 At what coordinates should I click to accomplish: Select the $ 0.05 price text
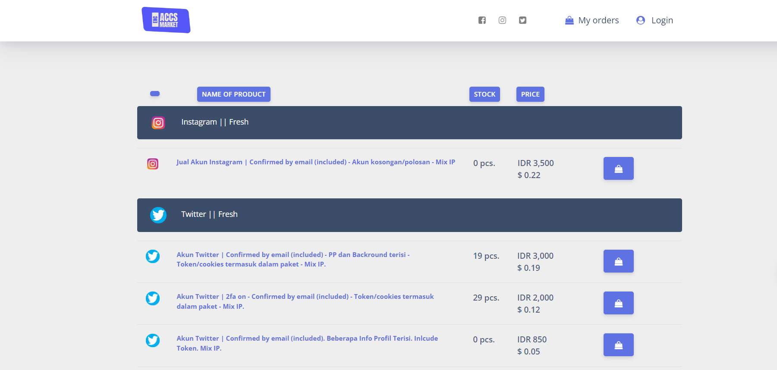pyautogui.click(x=528, y=351)
